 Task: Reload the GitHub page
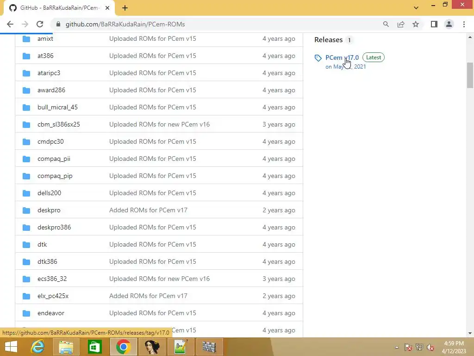click(x=40, y=24)
